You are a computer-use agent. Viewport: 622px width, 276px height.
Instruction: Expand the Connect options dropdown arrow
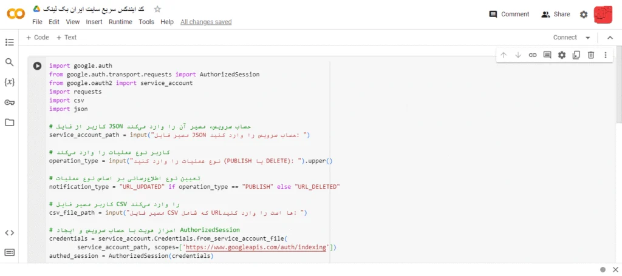tap(588, 38)
